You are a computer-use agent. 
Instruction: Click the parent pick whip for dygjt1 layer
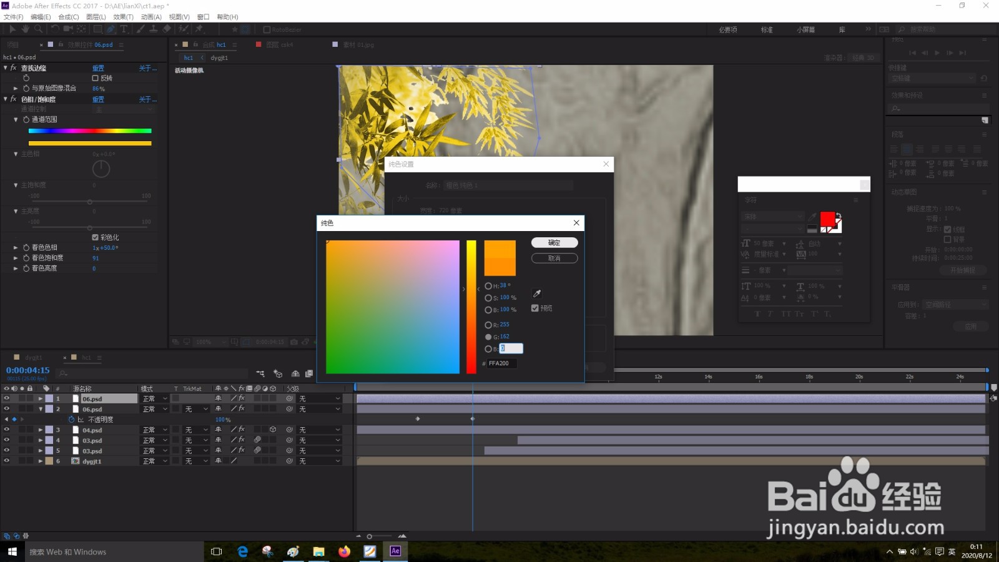pyautogui.click(x=289, y=461)
